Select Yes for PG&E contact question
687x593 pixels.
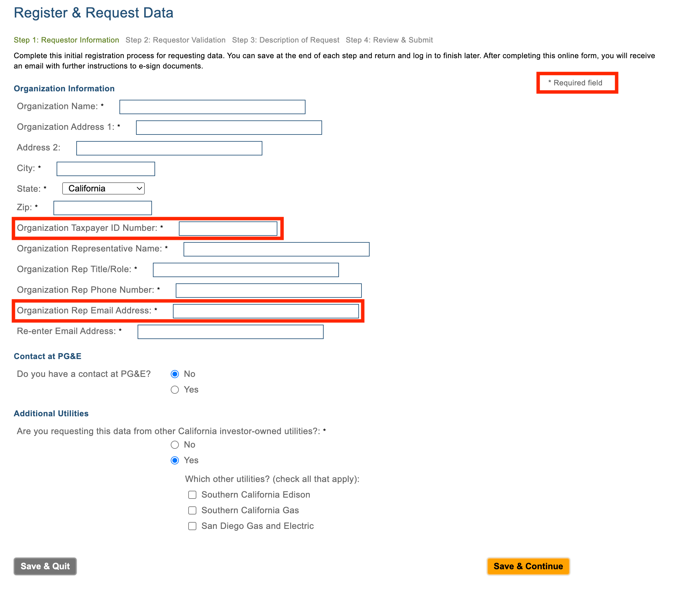[175, 390]
